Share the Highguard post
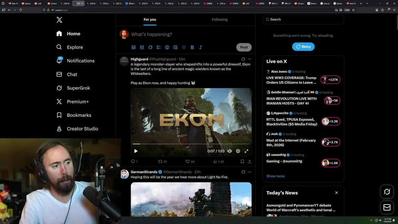Image resolution: width=398 pixels, height=224 pixels. pos(249,161)
